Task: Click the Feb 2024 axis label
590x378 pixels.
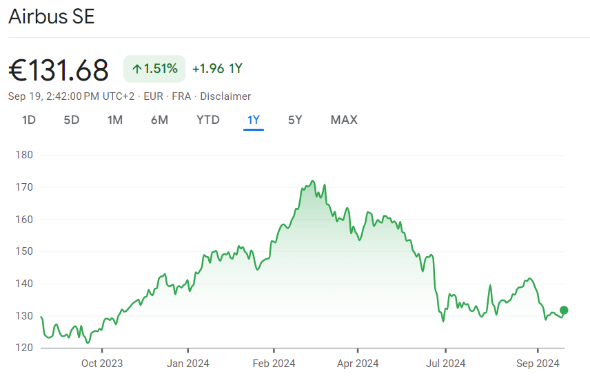Action: coord(274,364)
